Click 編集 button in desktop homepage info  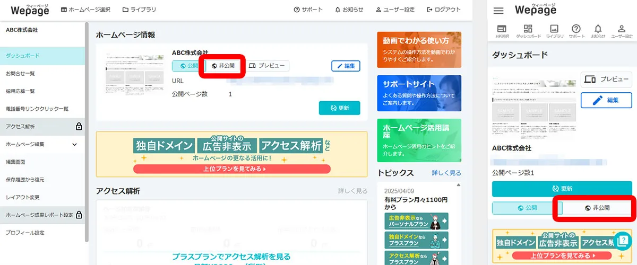pos(346,66)
